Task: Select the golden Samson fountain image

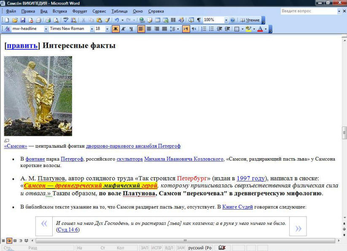Action: point(38,96)
